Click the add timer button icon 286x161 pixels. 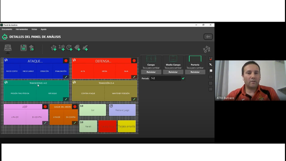click(x=69, y=48)
